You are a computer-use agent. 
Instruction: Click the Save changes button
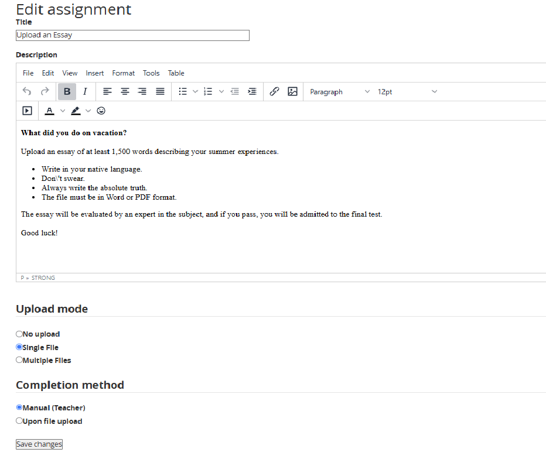coord(39,444)
